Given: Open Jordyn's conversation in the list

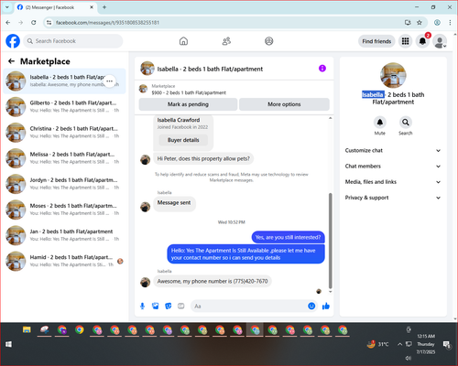Looking at the screenshot, I should tap(64, 184).
